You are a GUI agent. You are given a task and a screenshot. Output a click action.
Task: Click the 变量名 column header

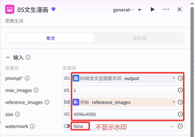click(x=12, y=68)
